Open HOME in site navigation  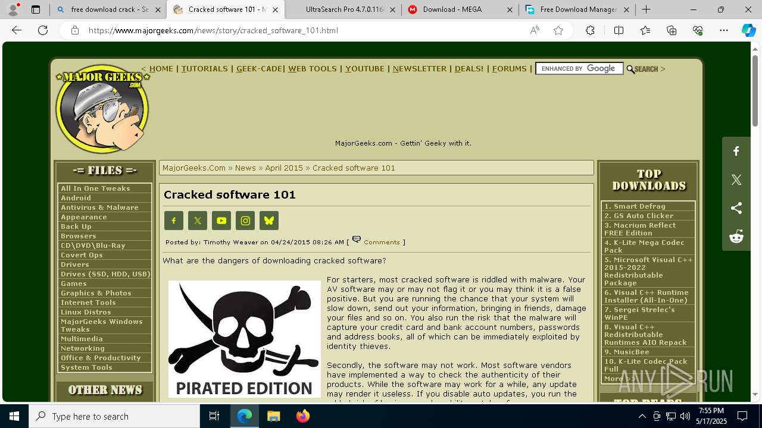click(161, 69)
